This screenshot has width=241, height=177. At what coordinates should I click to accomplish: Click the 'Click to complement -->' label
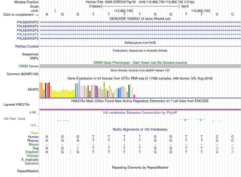pyautogui.click(x=21, y=15)
